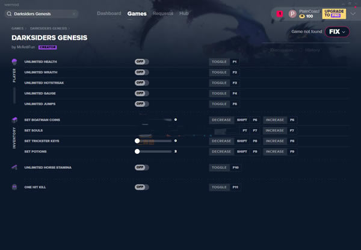The height and width of the screenshot is (250, 361).
Task: Click the skull icon beside One Hit Kill
Action: 14,187
